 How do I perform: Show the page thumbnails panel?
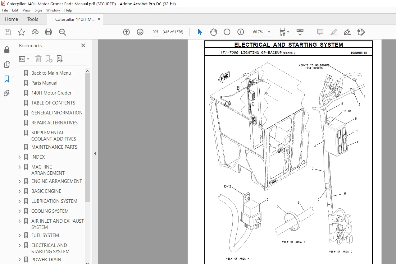[x=7, y=64]
